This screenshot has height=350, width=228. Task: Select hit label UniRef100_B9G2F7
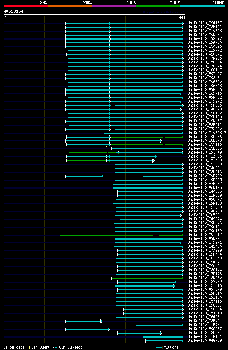point(204,329)
